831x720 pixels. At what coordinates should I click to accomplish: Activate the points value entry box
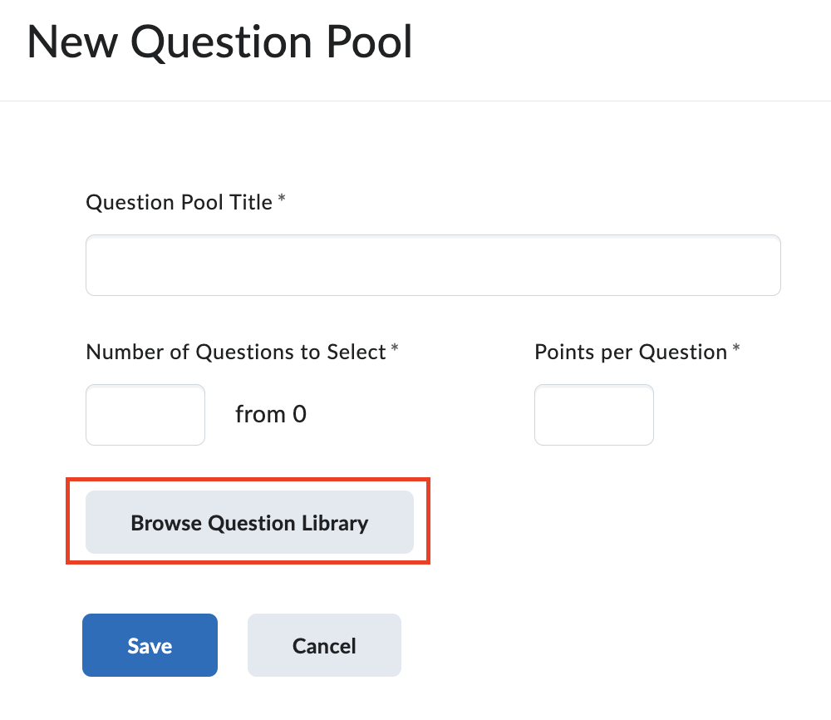click(x=593, y=415)
